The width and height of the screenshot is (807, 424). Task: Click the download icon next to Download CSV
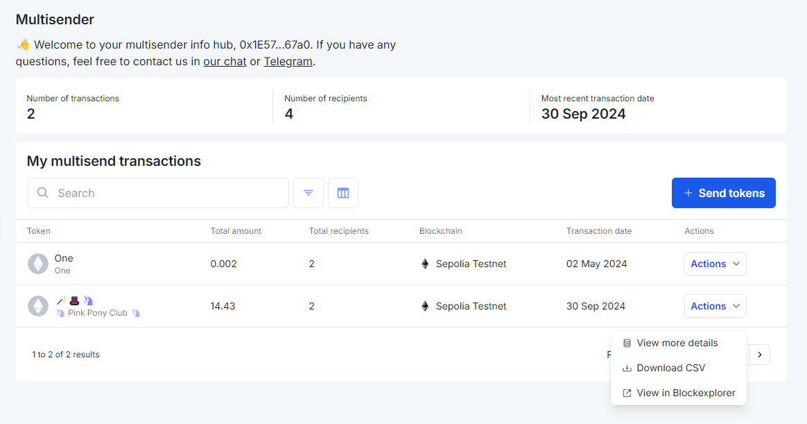click(627, 368)
